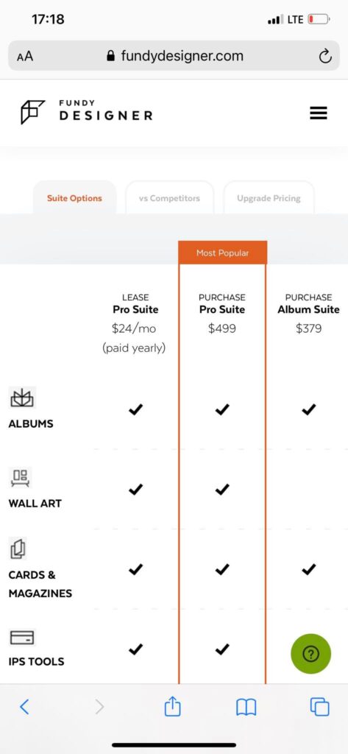Select the Suite Options tab

coord(74,198)
